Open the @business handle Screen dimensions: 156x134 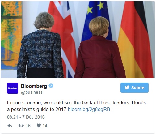click(32, 92)
